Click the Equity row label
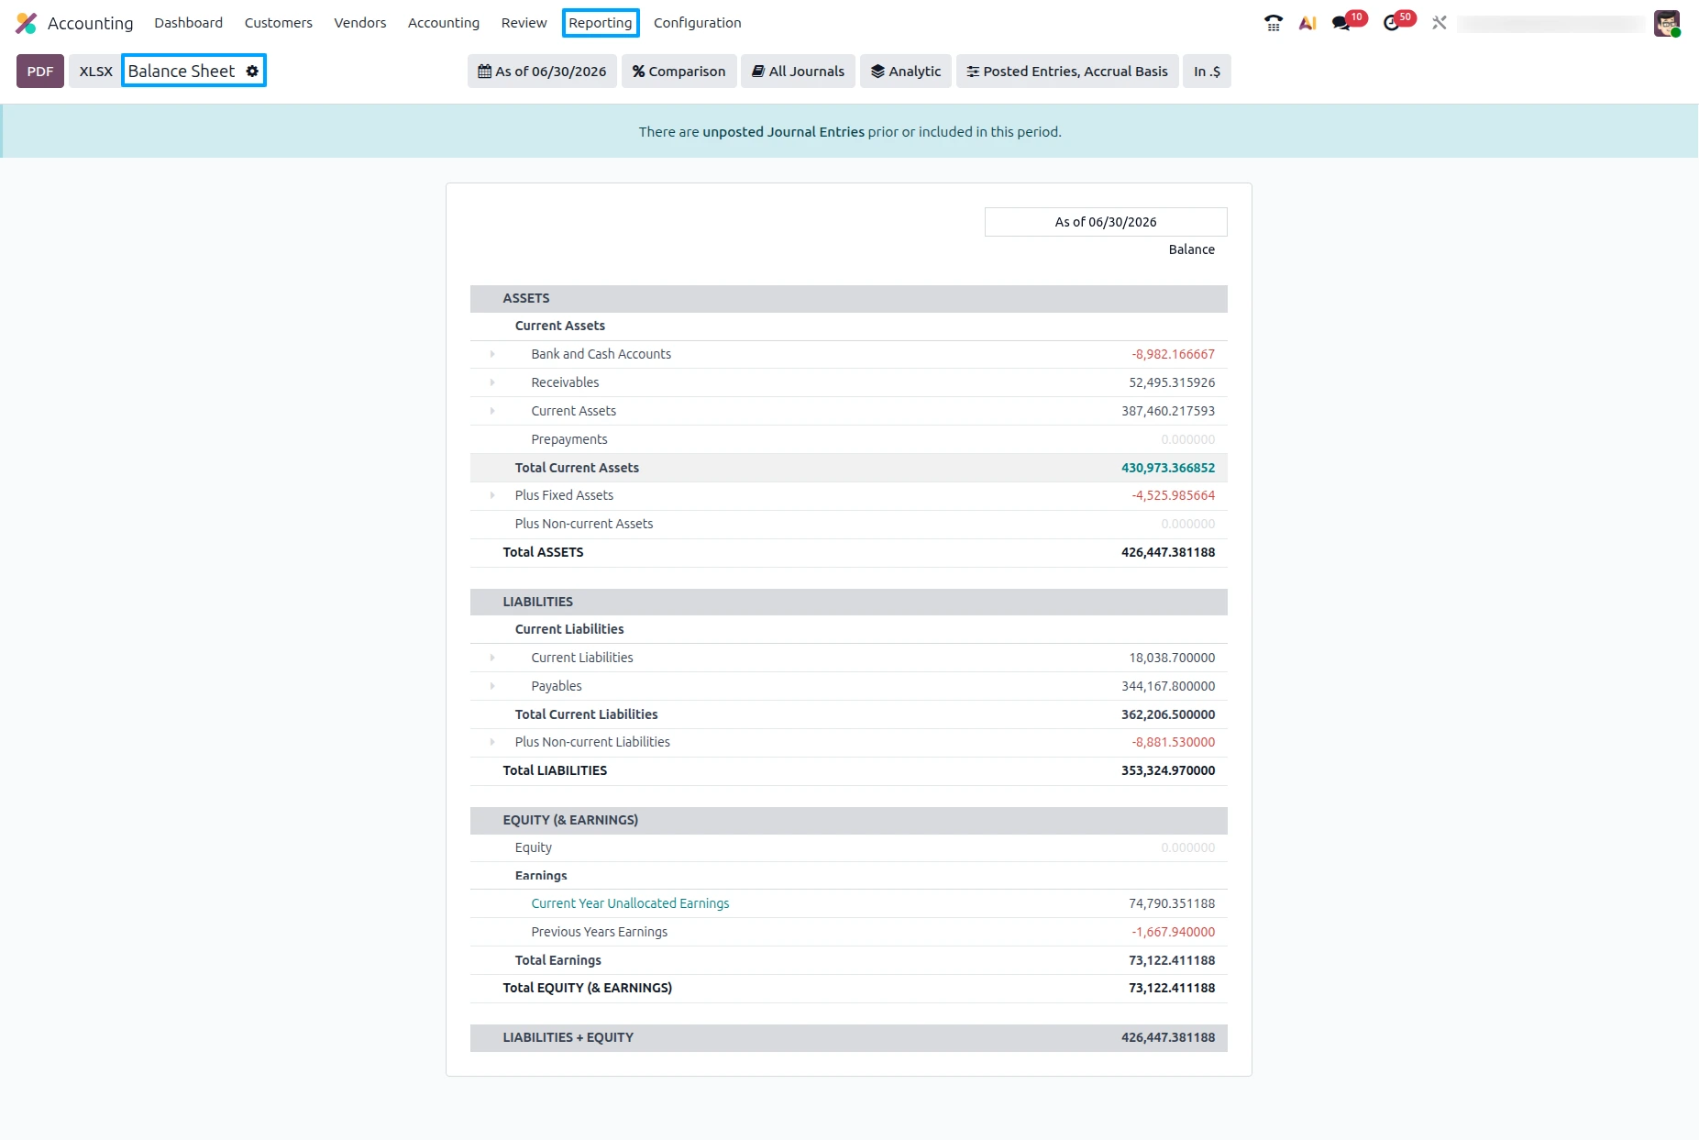This screenshot has height=1140, width=1699. coord(533,847)
